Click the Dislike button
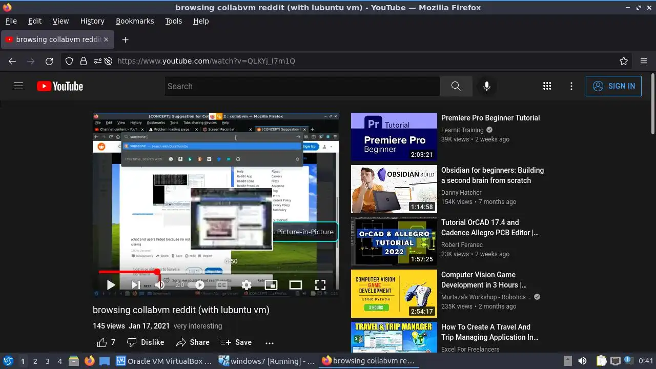656x369 pixels. pyautogui.click(x=146, y=342)
